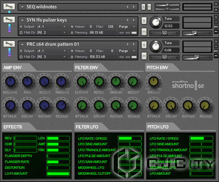Click the Amp Env PAN knob
This screenshot has height=182, width=219.
[x=27, y=81]
